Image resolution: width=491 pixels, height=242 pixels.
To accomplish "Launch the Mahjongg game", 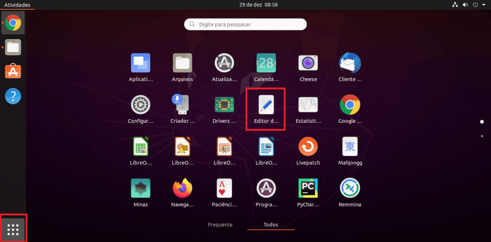I will [x=350, y=146].
